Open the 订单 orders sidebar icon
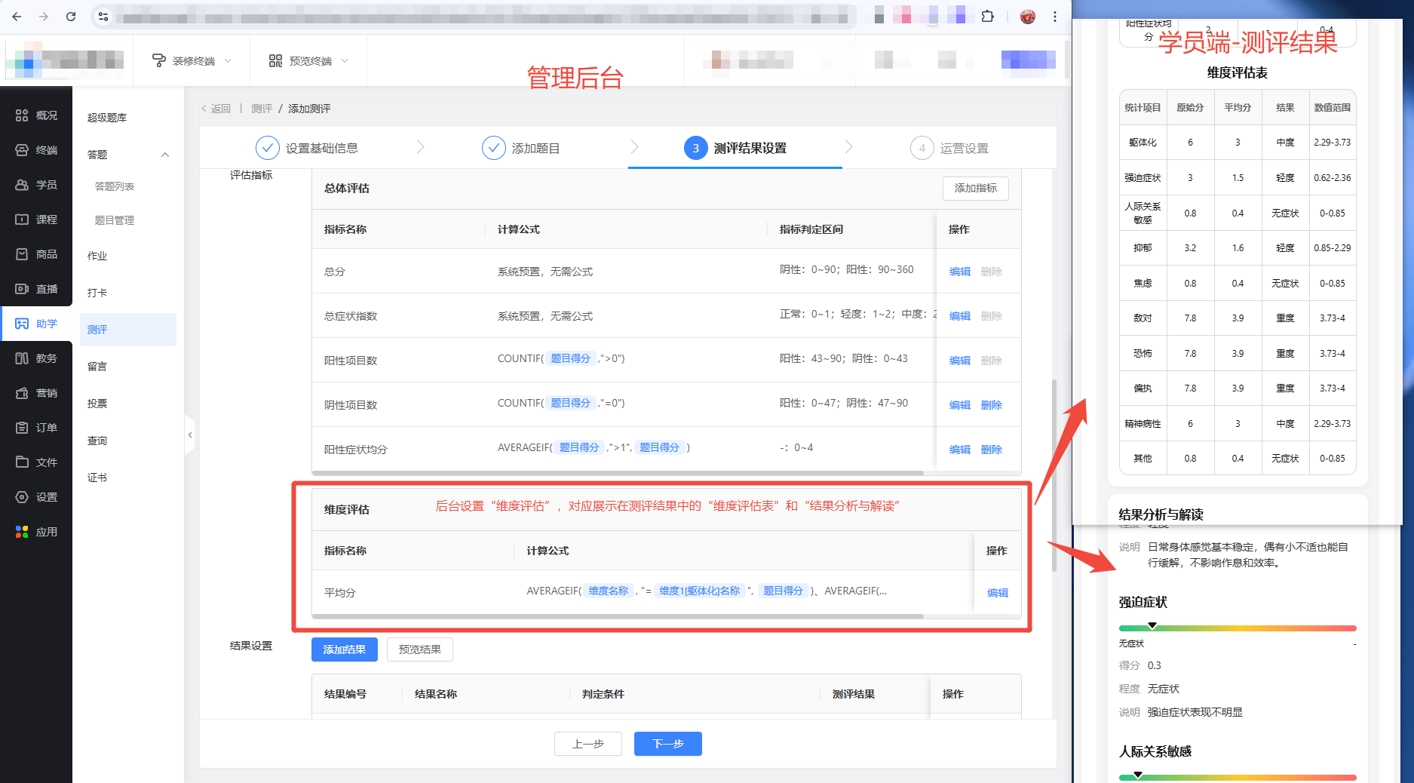The height and width of the screenshot is (783, 1414). 22,428
